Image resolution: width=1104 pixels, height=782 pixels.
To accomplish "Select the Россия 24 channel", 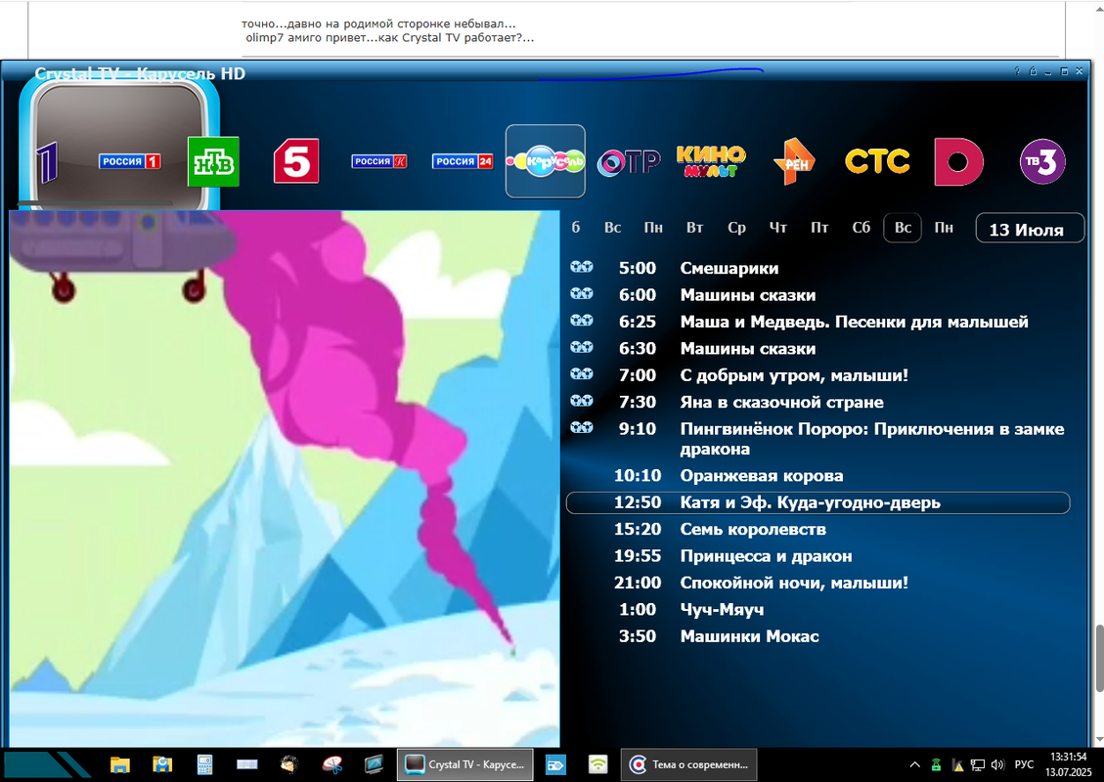I will [463, 161].
